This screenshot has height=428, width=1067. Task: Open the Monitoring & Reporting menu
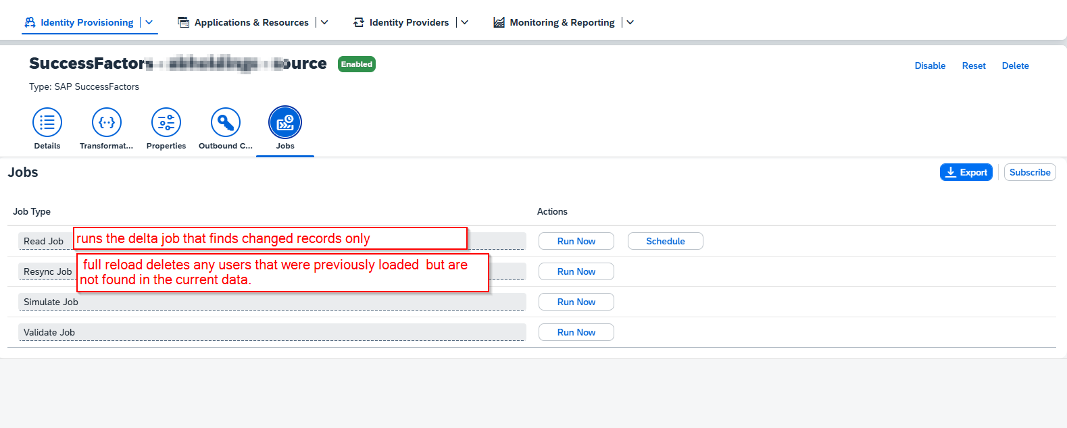562,22
